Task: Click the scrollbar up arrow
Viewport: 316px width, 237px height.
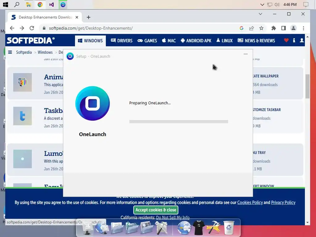Action: coord(307,37)
